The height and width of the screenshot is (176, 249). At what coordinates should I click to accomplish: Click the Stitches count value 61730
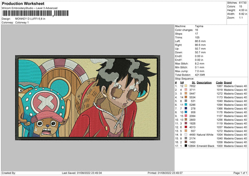click(x=243, y=3)
